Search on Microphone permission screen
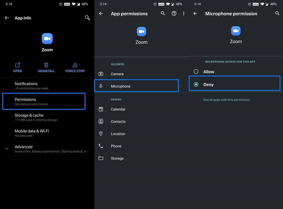283x209 pixels. 277,13
